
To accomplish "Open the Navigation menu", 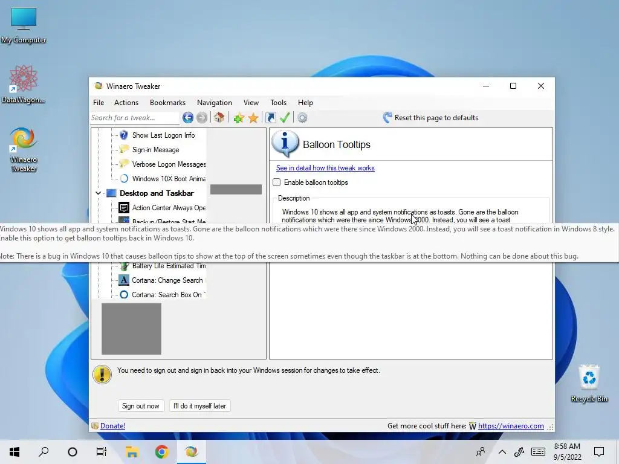I will [215, 103].
